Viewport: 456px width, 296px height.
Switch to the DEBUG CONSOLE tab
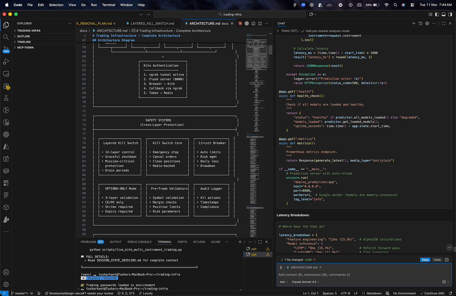[139, 242]
